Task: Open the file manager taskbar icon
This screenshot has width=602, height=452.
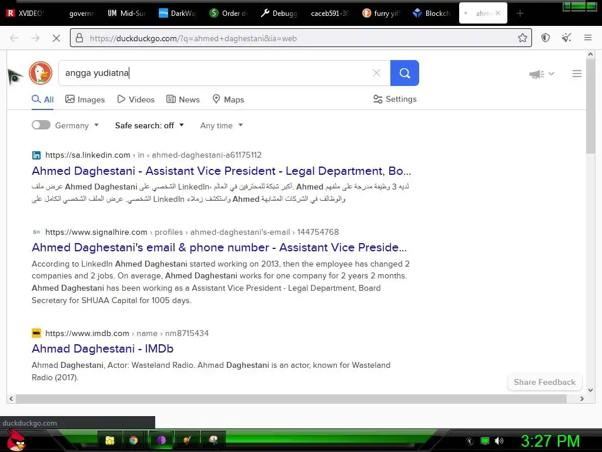Action: [110, 440]
